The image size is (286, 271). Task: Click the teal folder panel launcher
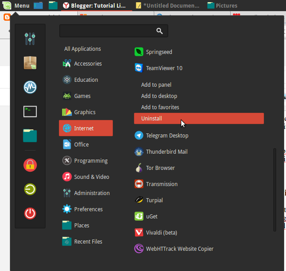[53, 5]
